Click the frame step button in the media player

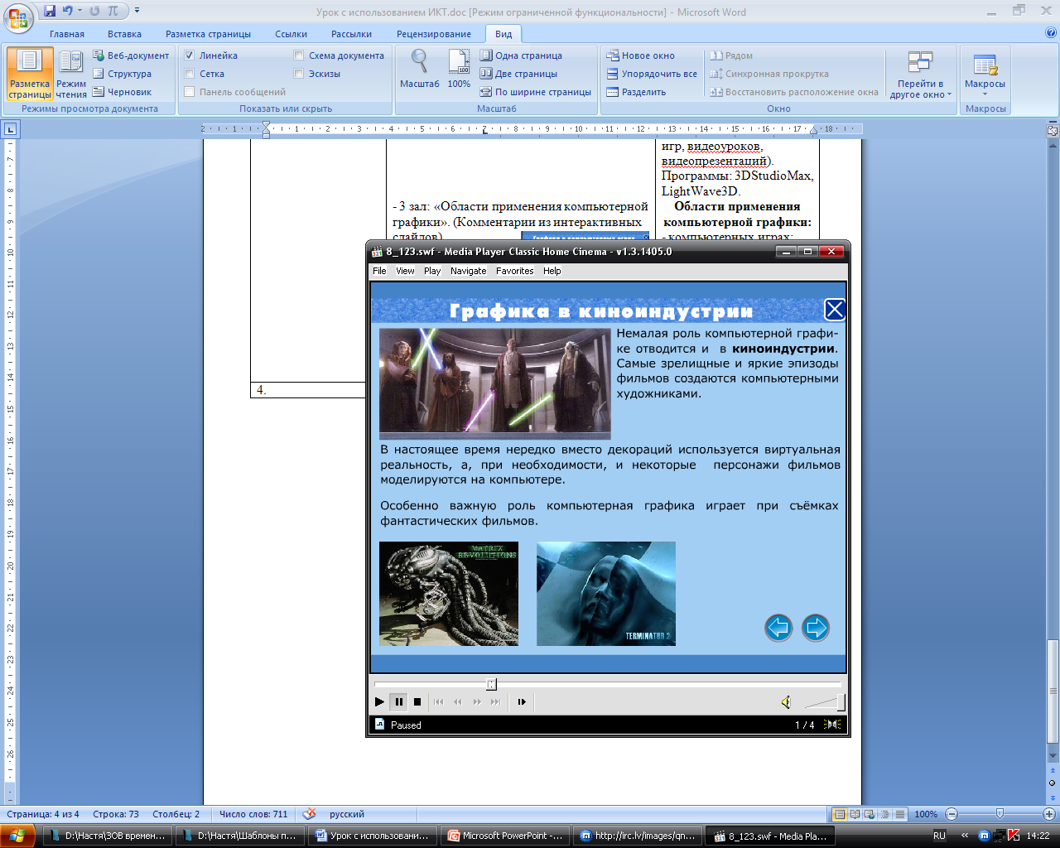[x=522, y=701]
